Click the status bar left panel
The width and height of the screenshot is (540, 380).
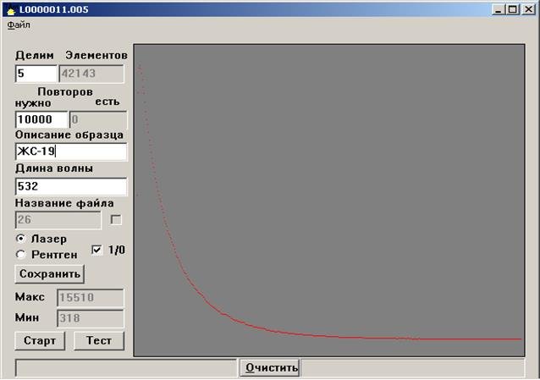[126, 367]
